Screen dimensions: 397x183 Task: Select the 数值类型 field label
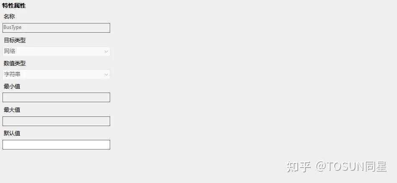(15, 63)
